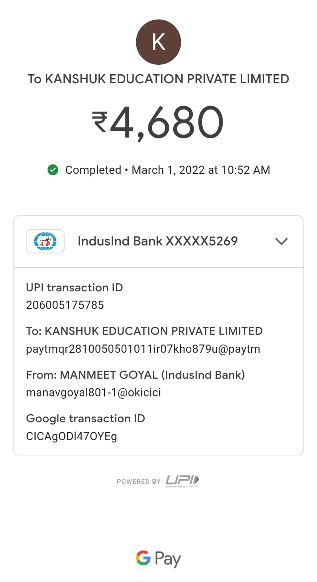Click the 'To: KANSHUK EDUCATION' recipient line
The height and width of the screenshot is (582, 317).
point(144,331)
